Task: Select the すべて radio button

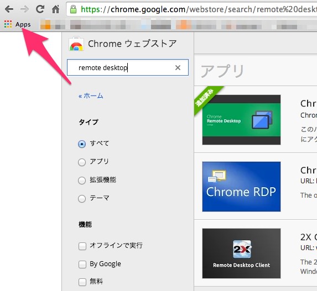Action: (82, 144)
